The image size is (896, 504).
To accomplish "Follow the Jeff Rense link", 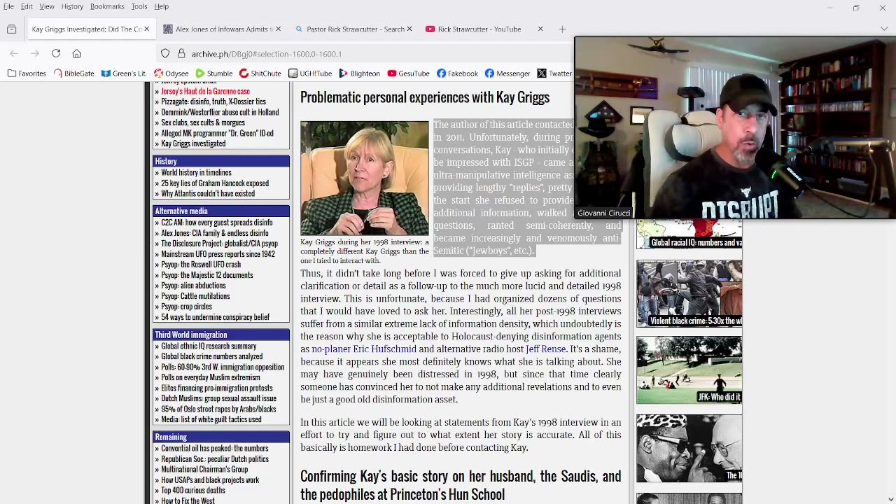I will pyautogui.click(x=546, y=349).
